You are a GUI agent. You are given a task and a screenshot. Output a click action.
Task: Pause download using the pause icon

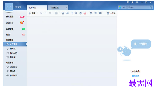coord(46,13)
